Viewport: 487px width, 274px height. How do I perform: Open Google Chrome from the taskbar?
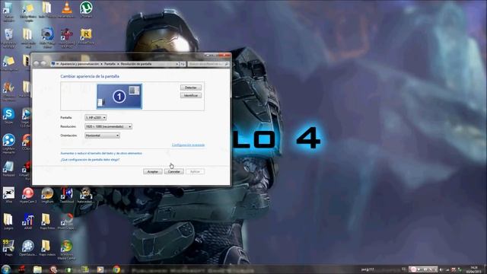(x=116, y=269)
